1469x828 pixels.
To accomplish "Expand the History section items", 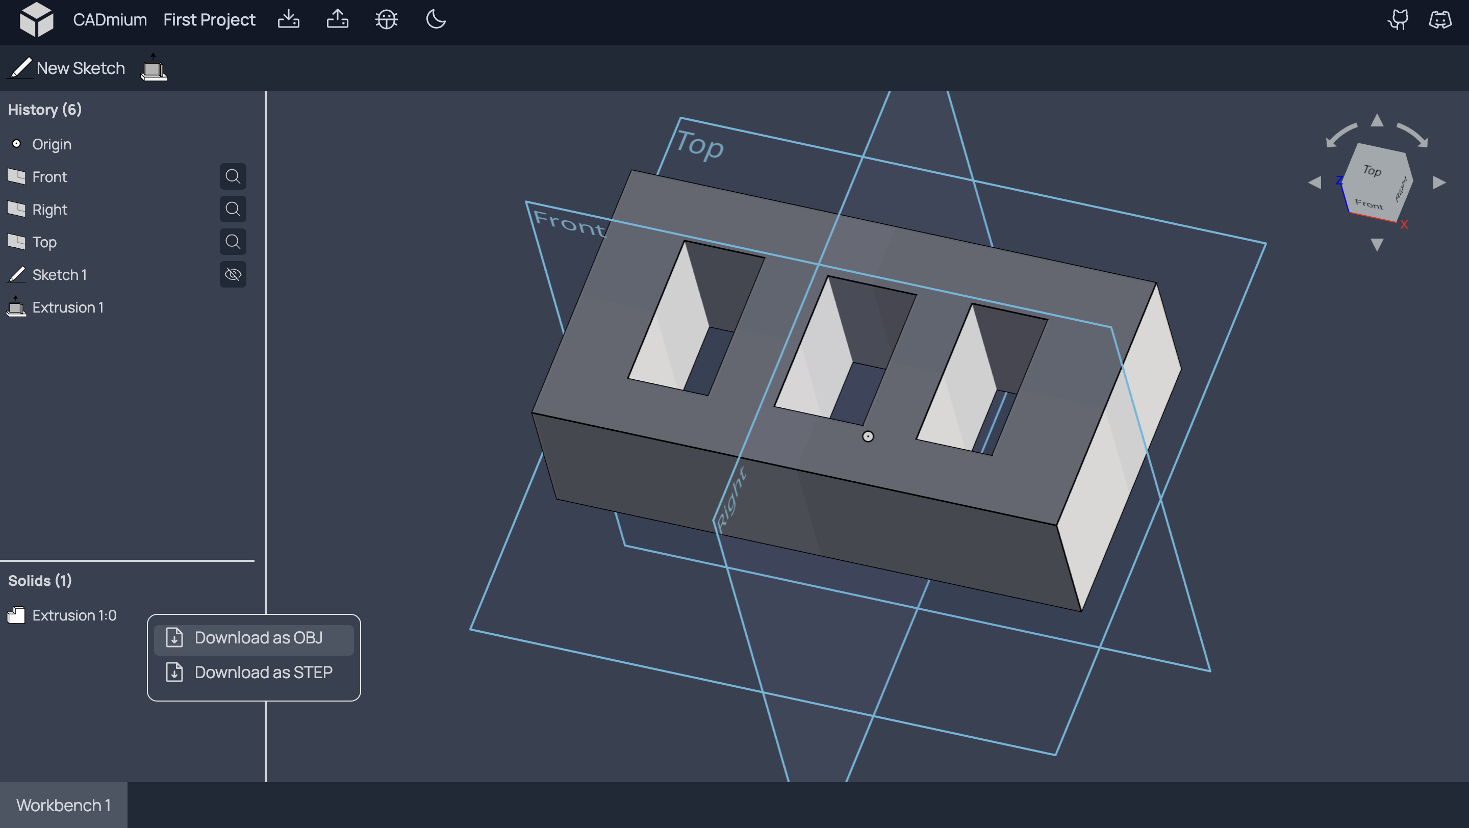I will click(x=44, y=109).
